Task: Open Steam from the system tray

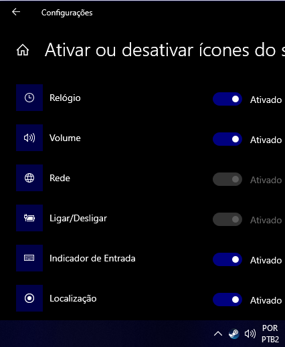Action: (234, 334)
